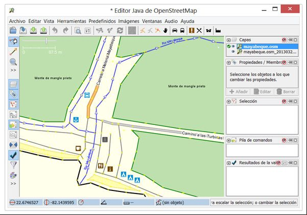
Task: Open the Imágenes menu
Action: (129, 21)
